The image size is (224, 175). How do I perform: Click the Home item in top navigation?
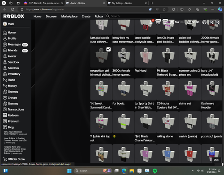pyautogui.click(x=37, y=17)
